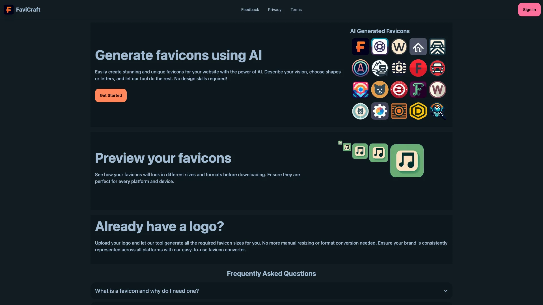Click the house favicon icon
The width and height of the screenshot is (543, 305).
(x=418, y=47)
